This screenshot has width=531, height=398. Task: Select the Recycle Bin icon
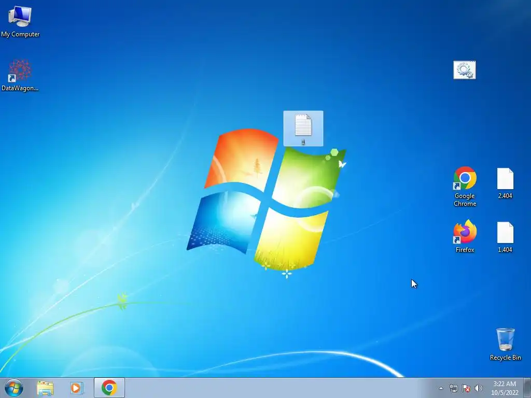(505, 344)
